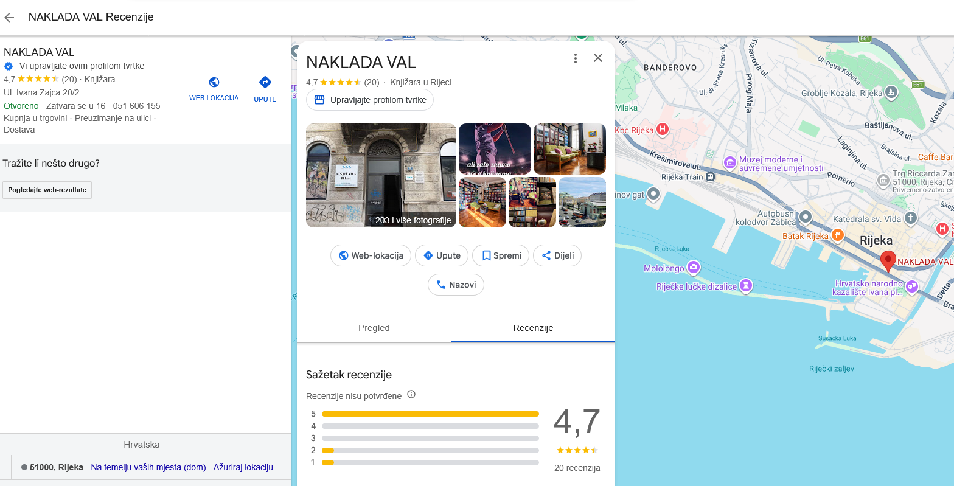Click the 'Caffe Bar' label on the map
The width and height of the screenshot is (954, 486).
[x=936, y=157]
